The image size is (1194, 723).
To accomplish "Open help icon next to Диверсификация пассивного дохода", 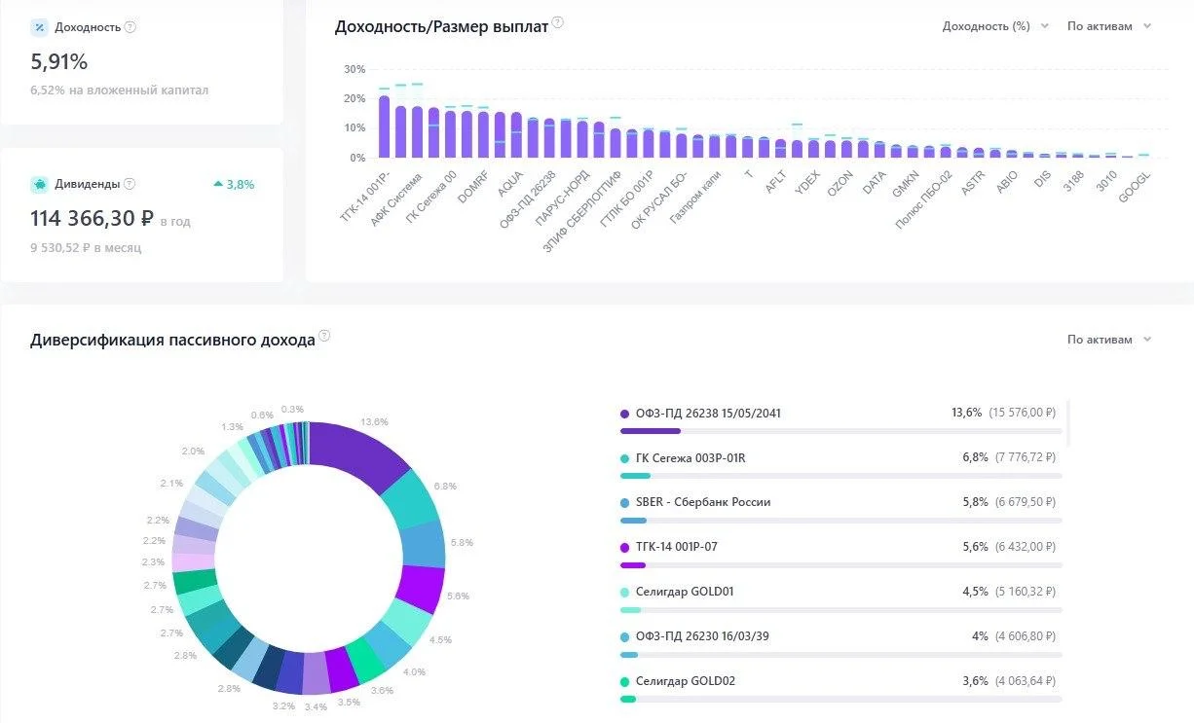I will click(325, 336).
